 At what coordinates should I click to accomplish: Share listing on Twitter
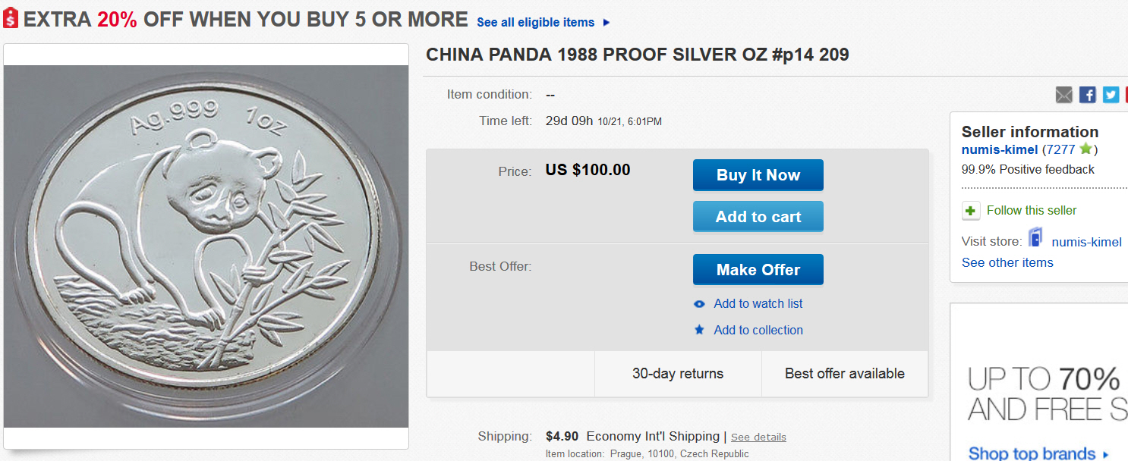click(x=1111, y=95)
